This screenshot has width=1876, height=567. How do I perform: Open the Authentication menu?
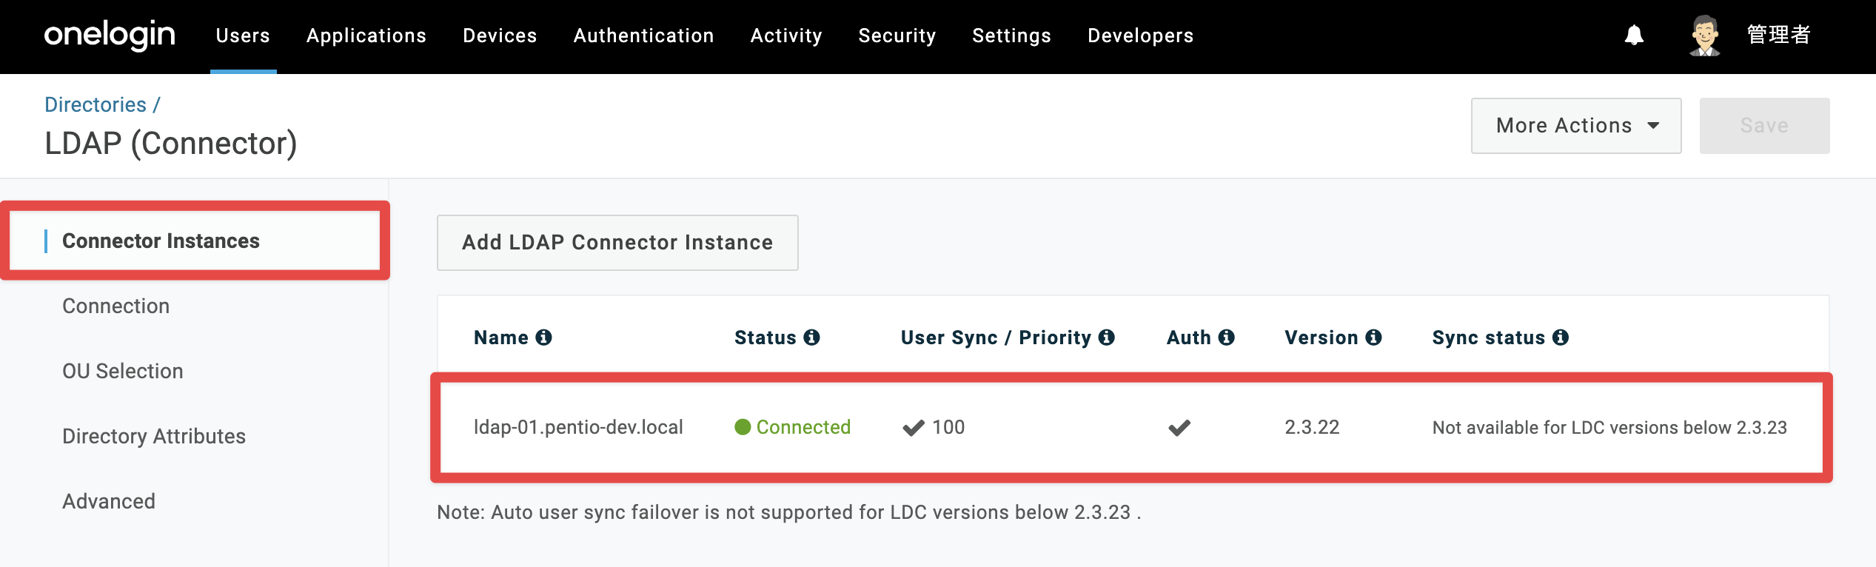point(644,36)
